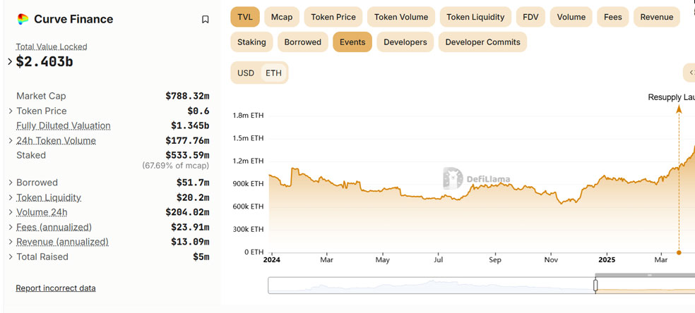Bookmark Curve Finance with the bookmark icon
Screen dimensions: 695x313
click(206, 20)
